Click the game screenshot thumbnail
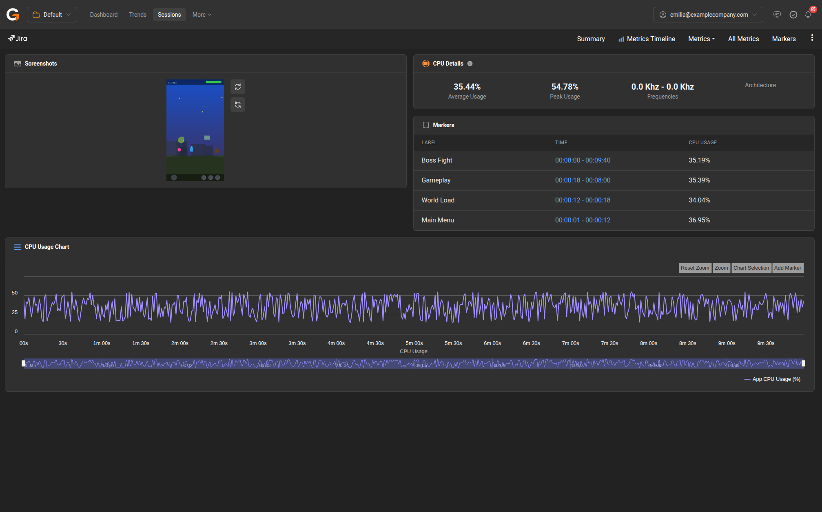822x512 pixels. click(195, 130)
